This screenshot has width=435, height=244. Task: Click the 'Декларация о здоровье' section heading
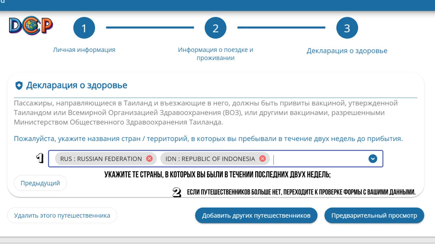pos(77,85)
